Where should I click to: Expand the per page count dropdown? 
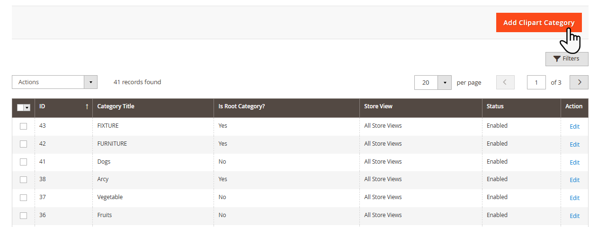tap(445, 82)
